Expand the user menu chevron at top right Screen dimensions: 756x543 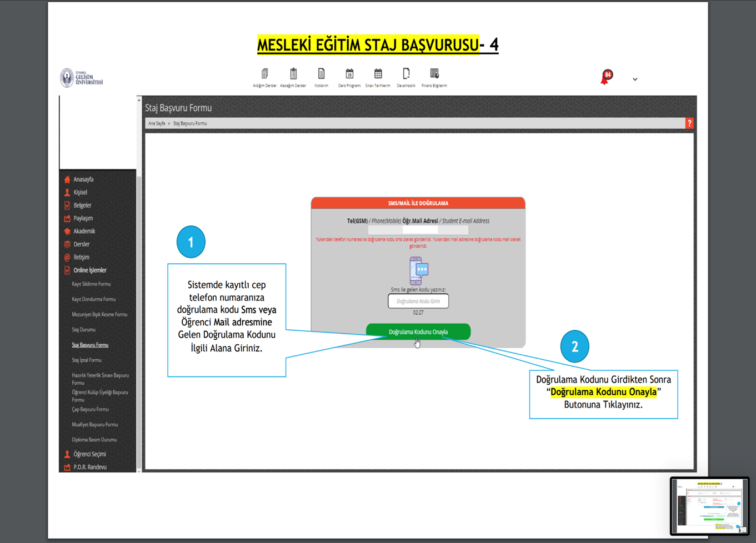point(635,79)
